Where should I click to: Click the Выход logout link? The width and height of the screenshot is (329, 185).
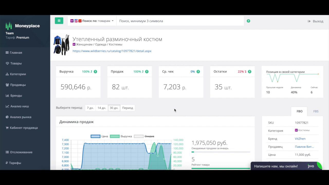click(318, 21)
